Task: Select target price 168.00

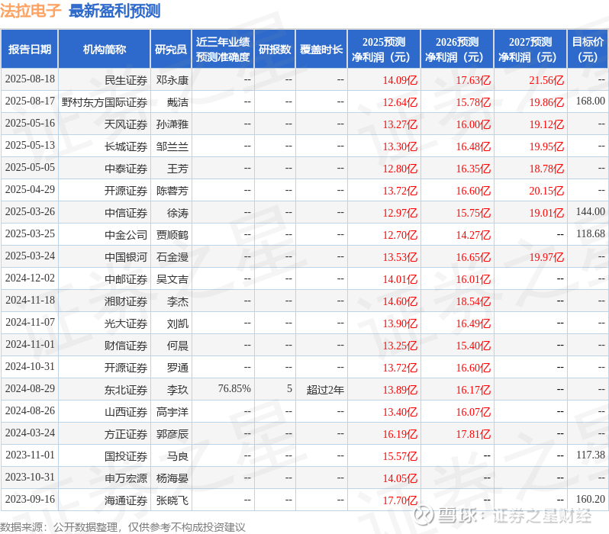Action: point(591,101)
